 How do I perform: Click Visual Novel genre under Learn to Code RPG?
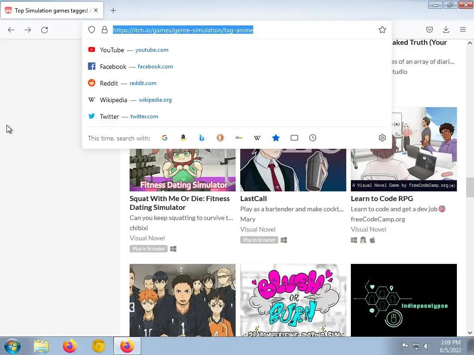click(x=368, y=229)
